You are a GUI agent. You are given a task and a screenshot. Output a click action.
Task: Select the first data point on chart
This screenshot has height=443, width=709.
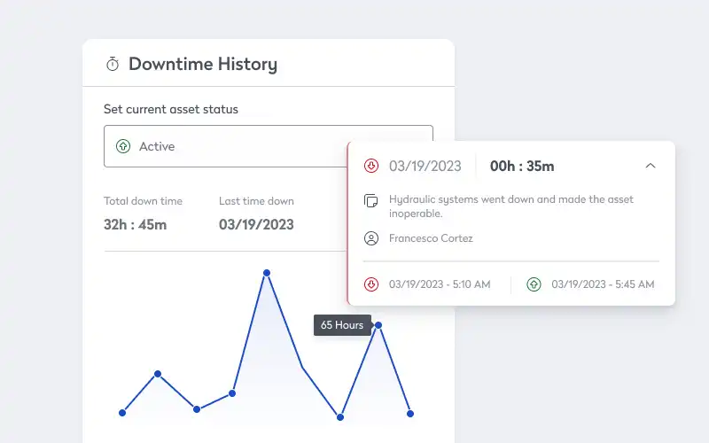pyautogui.click(x=122, y=413)
